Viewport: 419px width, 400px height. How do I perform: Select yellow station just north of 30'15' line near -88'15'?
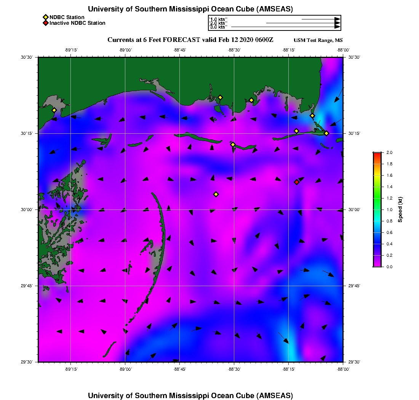[296, 131]
